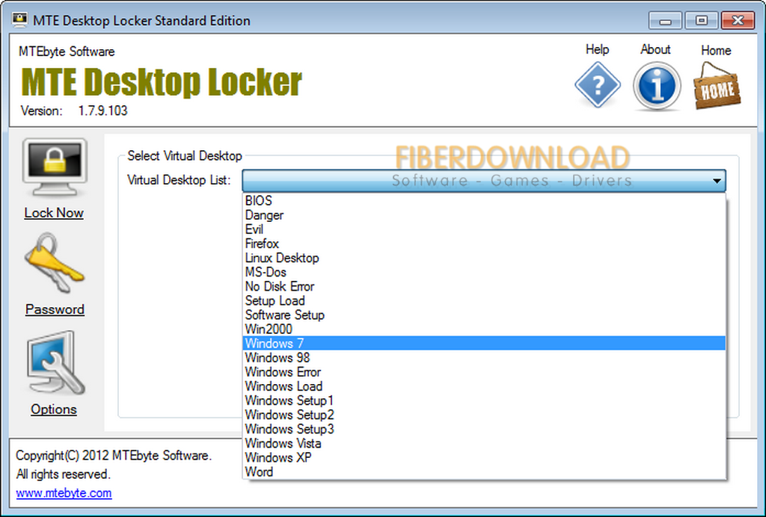Click the app icon in title bar
Image resolution: width=766 pixels, height=517 pixels.
[x=20, y=20]
